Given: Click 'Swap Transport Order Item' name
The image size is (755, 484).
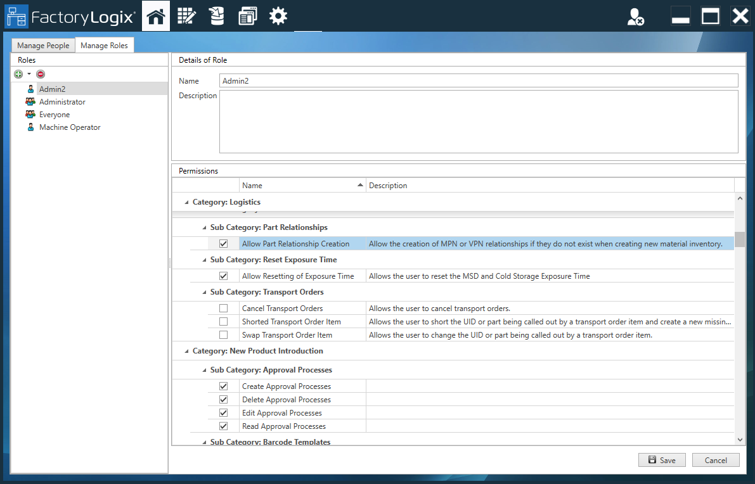Looking at the screenshot, I should [x=287, y=335].
